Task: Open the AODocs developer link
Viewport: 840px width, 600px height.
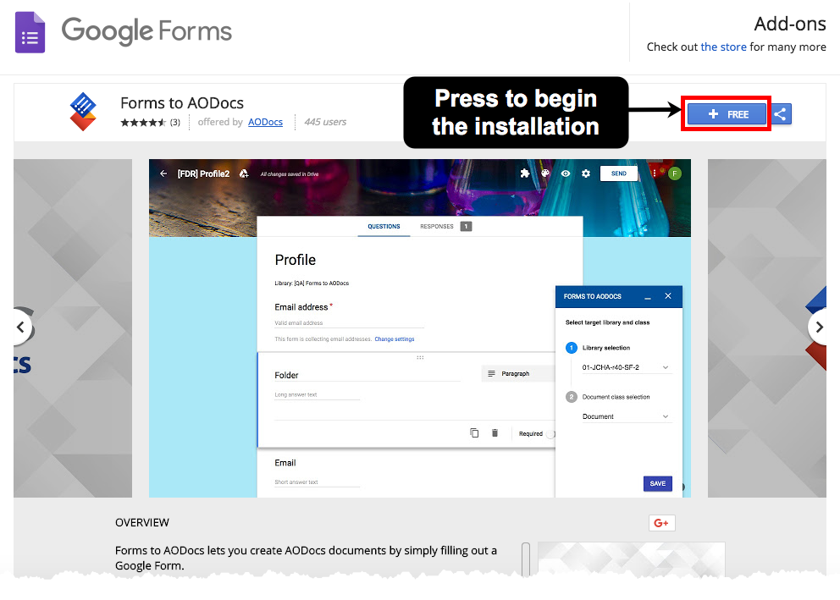Action: 265,122
